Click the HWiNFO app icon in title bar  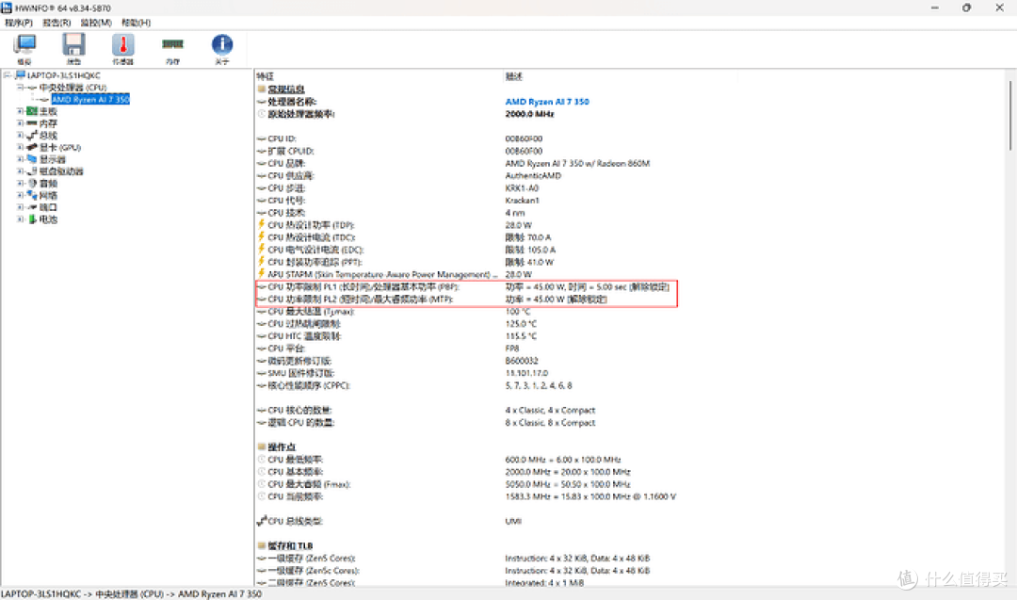pyautogui.click(x=7, y=8)
